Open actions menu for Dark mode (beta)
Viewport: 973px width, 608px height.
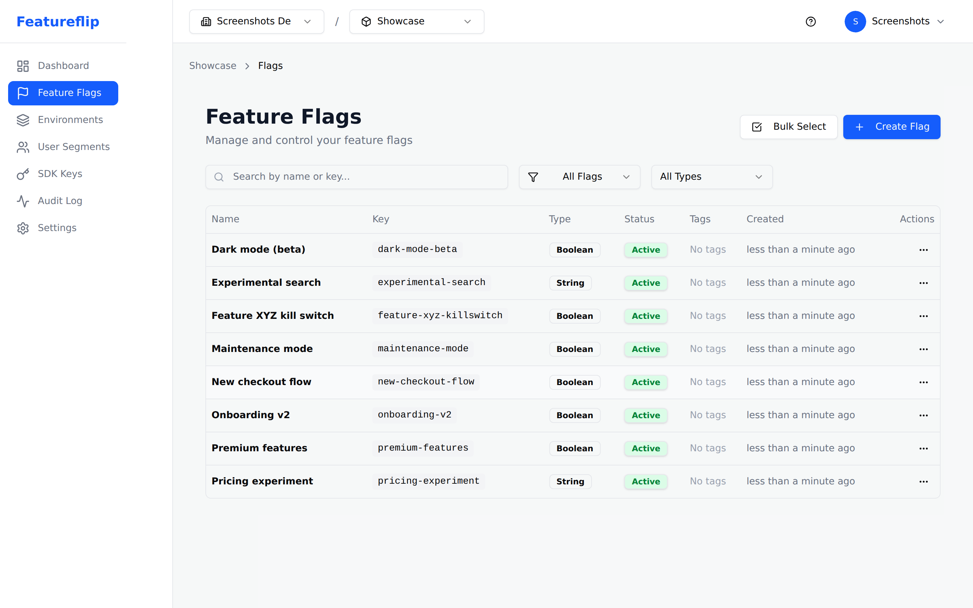coord(923,250)
